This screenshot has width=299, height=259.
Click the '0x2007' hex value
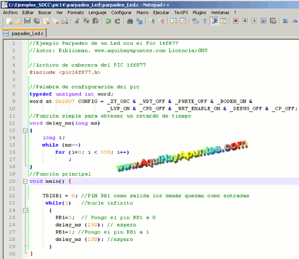pos(65,101)
